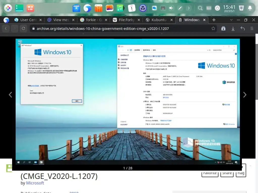Switch to the forkie Google tab
258x193 pixels.
tap(94, 20)
